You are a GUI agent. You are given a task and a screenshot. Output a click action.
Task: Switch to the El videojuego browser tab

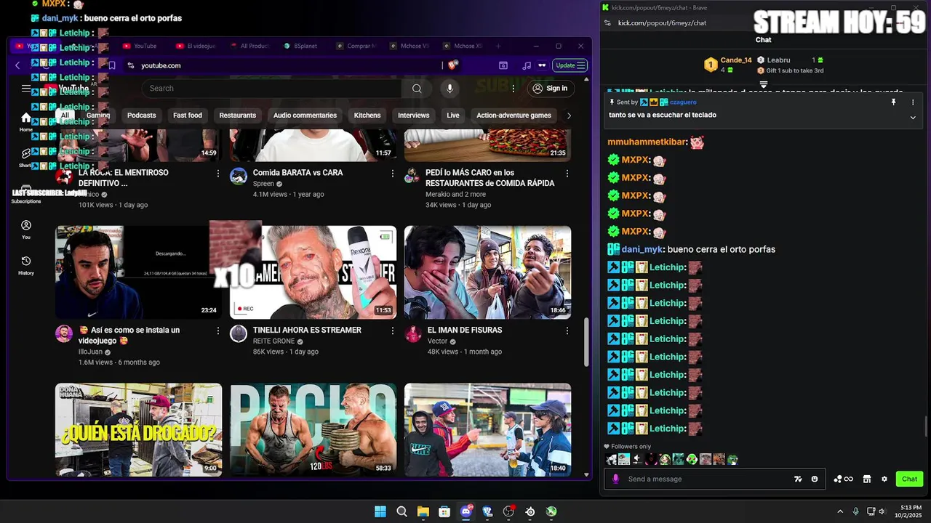[197, 46]
